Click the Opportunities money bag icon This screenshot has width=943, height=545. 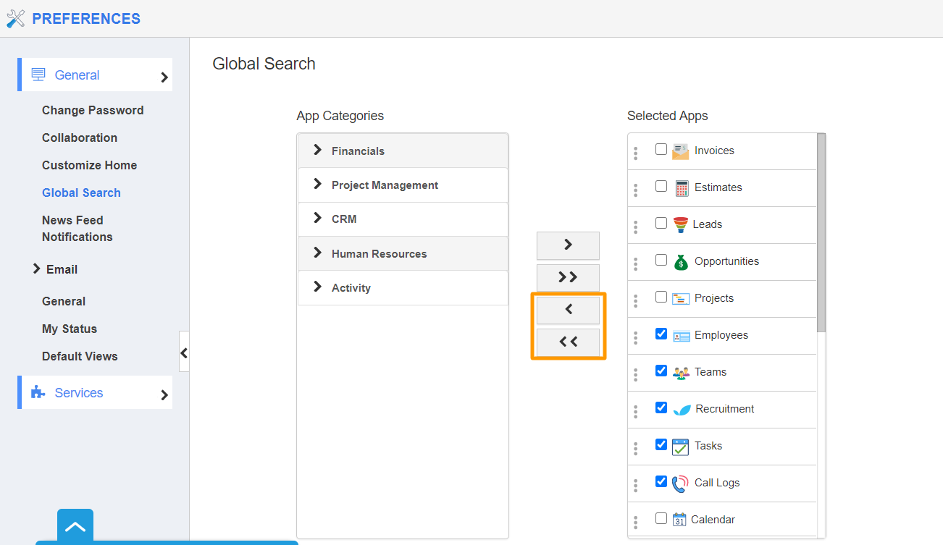[x=680, y=262]
